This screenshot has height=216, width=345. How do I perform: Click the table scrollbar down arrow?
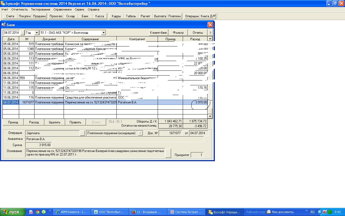point(210,116)
